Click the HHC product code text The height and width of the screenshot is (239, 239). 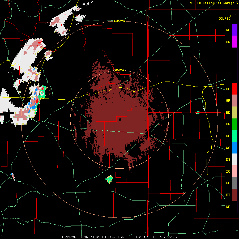pos(233,16)
